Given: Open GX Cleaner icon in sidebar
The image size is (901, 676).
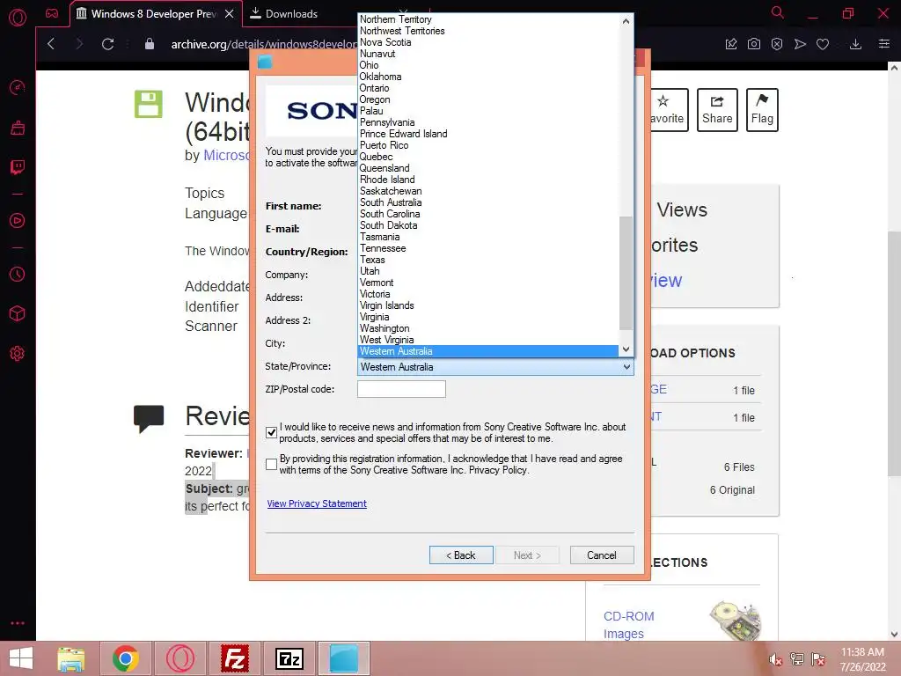Looking at the screenshot, I should click(18, 128).
